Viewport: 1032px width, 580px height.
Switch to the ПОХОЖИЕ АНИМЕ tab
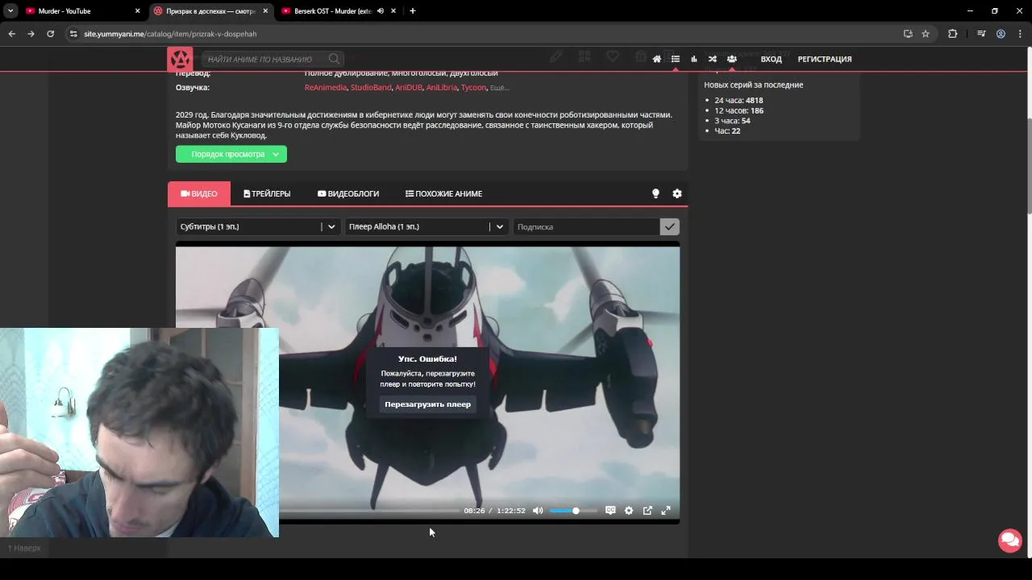click(443, 193)
